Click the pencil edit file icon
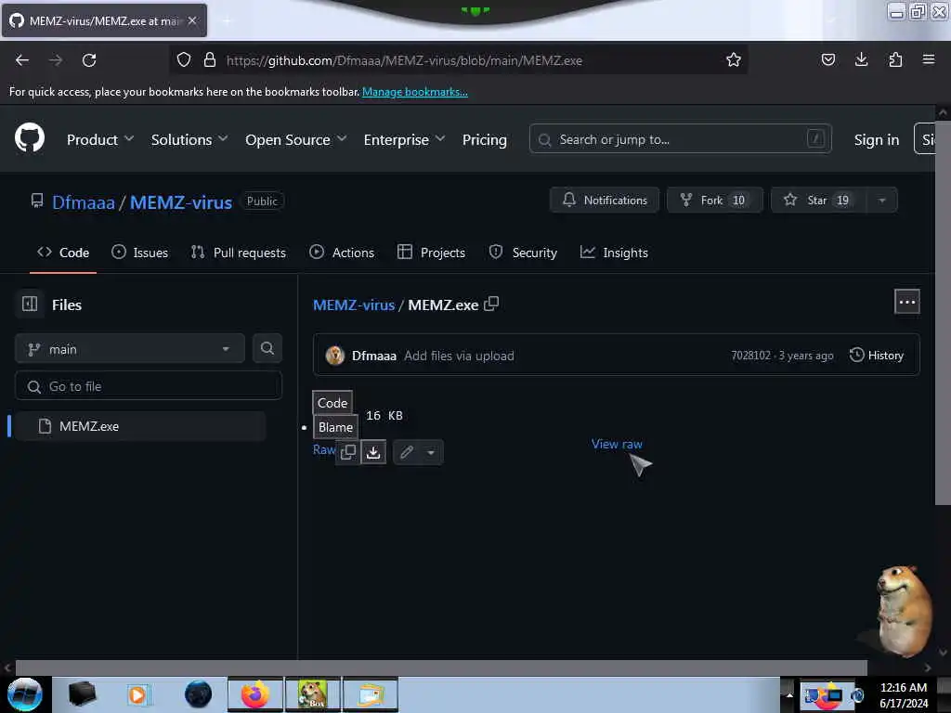The image size is (951, 713). [x=407, y=452]
